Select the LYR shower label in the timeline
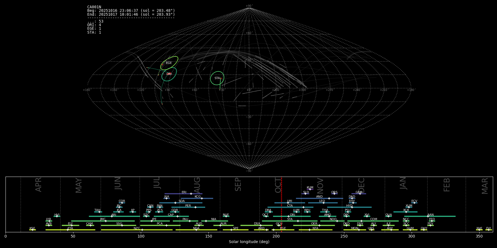 [49, 219]
